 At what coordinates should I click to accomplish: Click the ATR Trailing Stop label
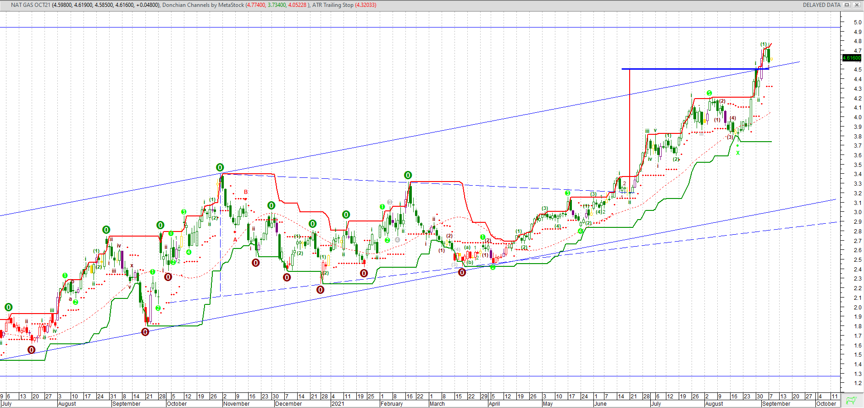click(x=333, y=5)
